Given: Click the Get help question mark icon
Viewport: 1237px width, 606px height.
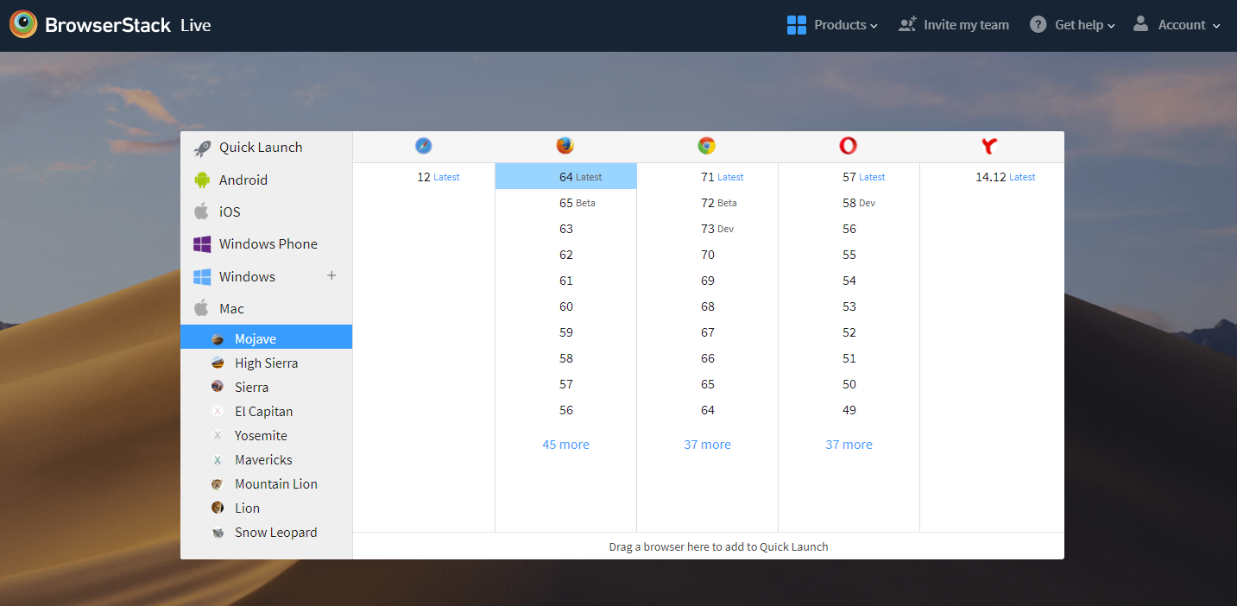Looking at the screenshot, I should pos(1038,25).
